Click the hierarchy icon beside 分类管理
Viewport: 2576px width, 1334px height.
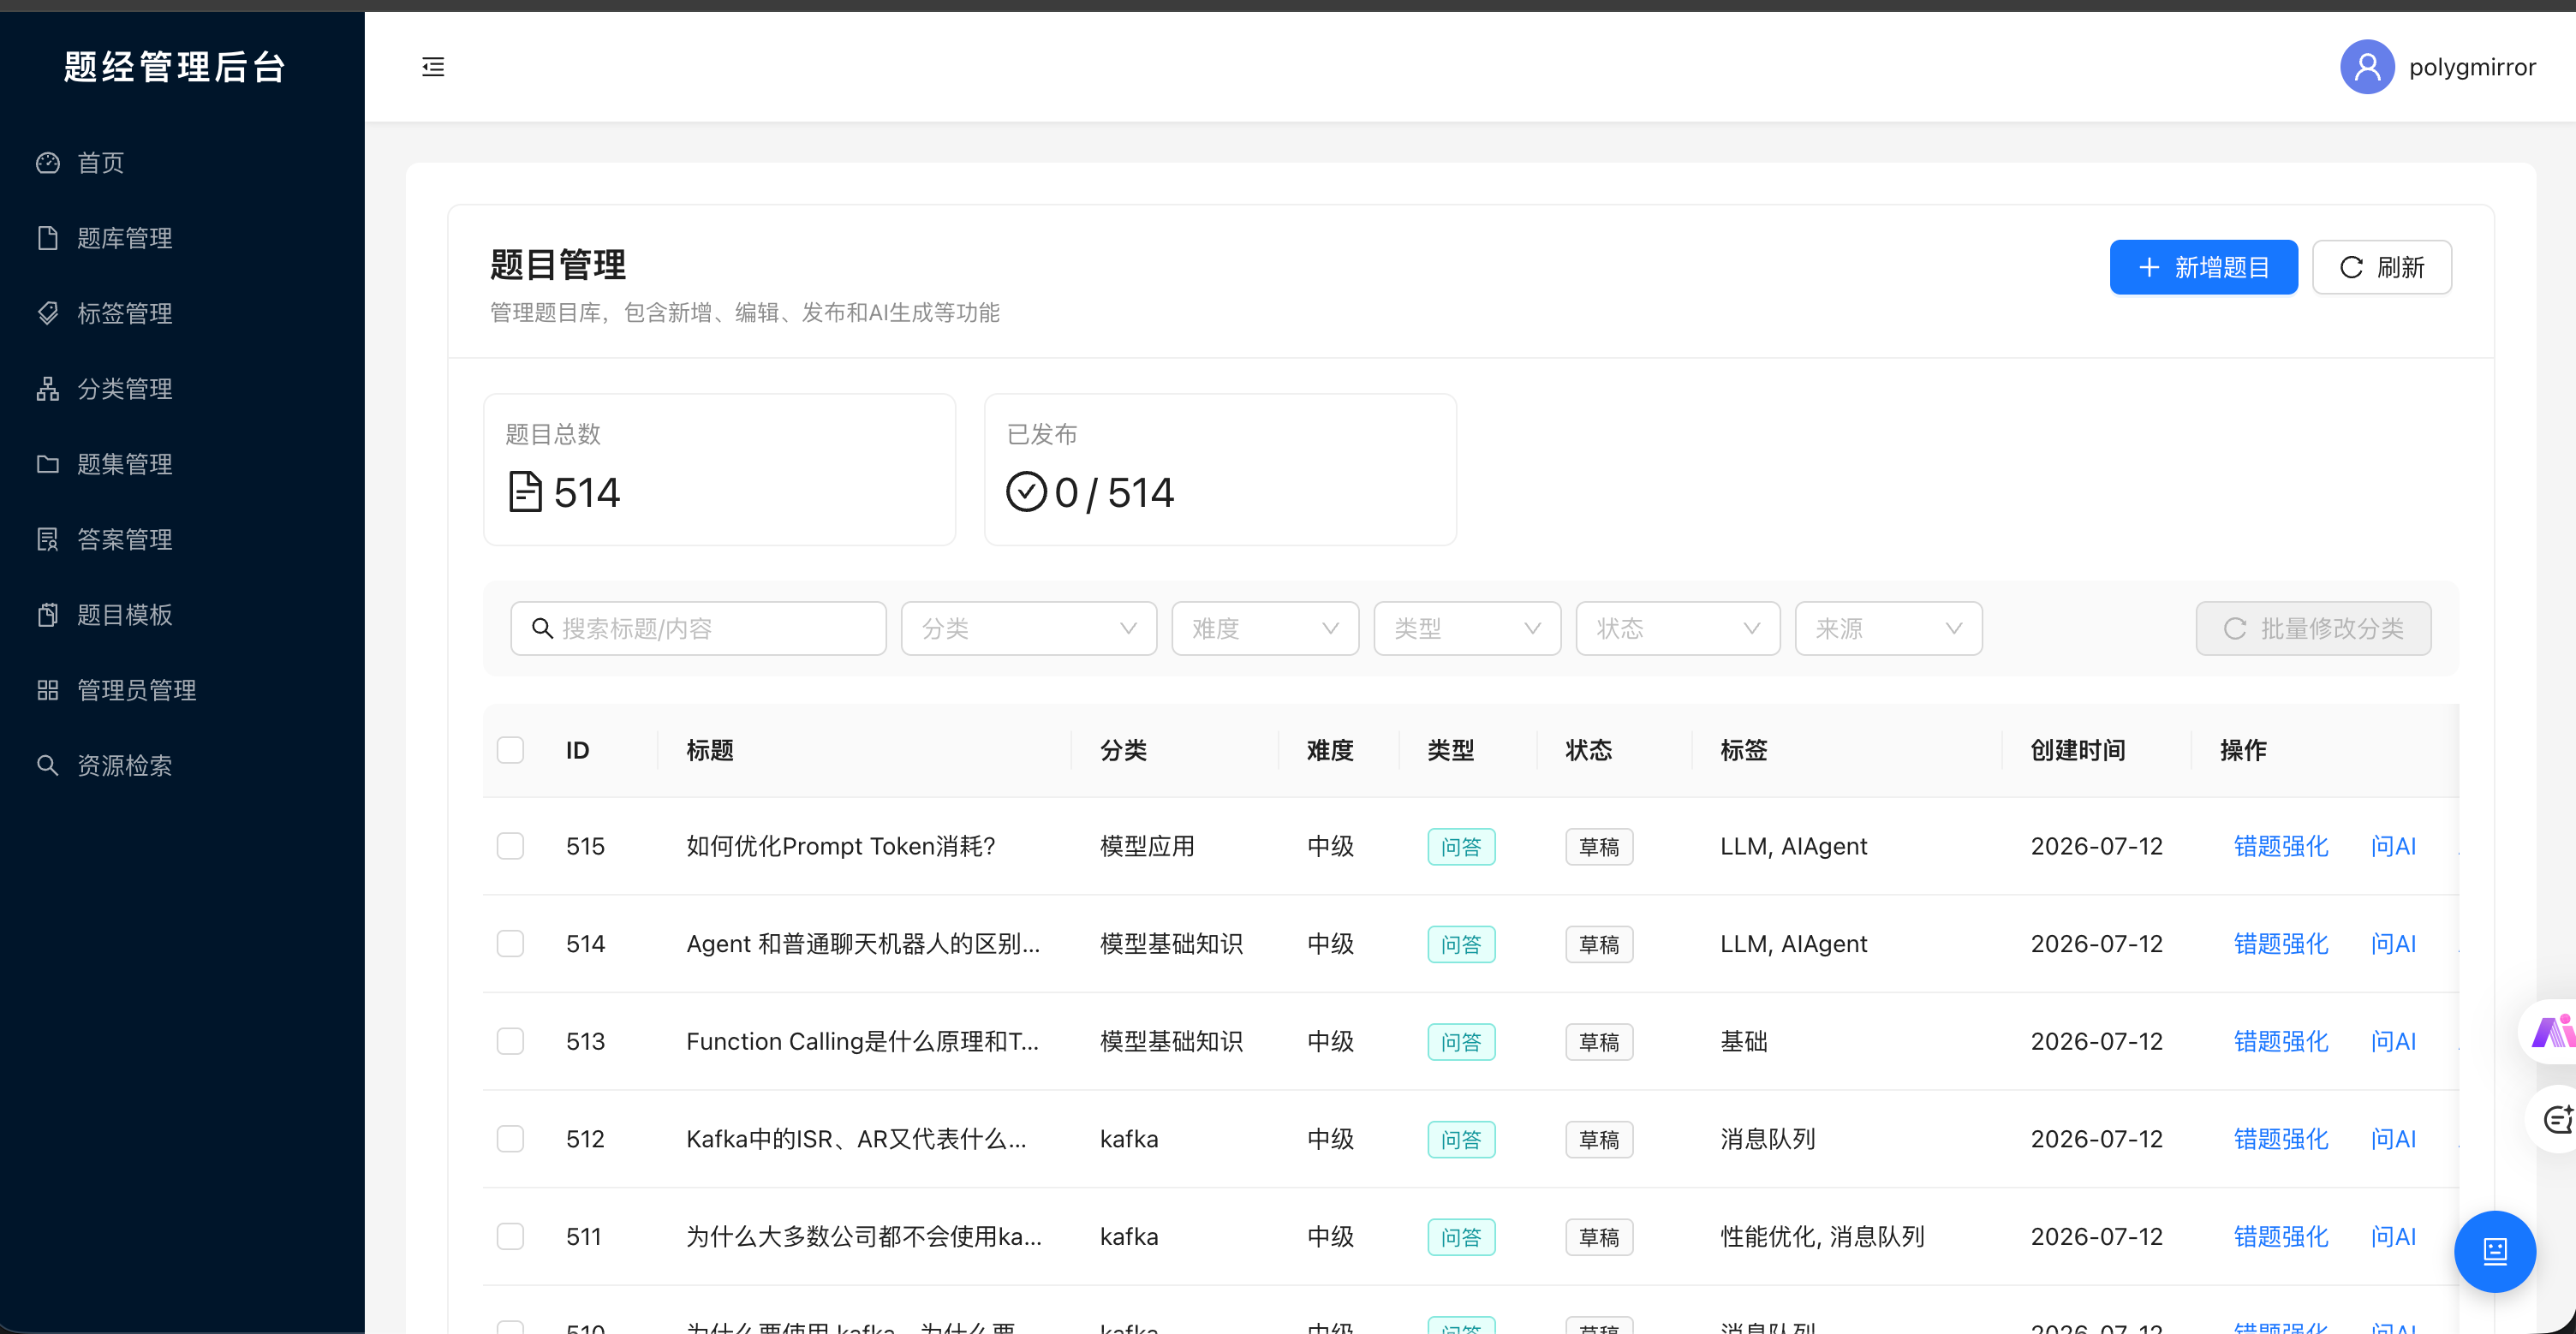coord(47,389)
